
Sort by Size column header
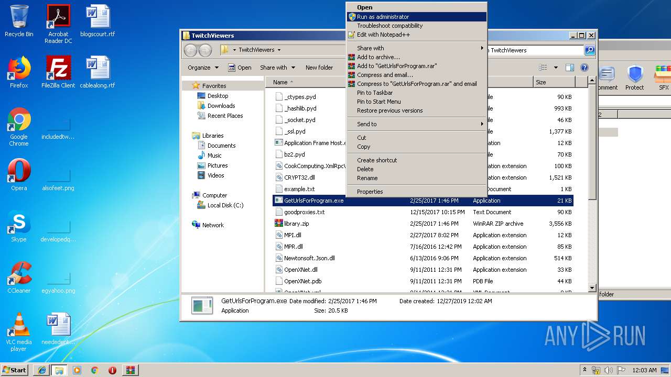click(554, 82)
